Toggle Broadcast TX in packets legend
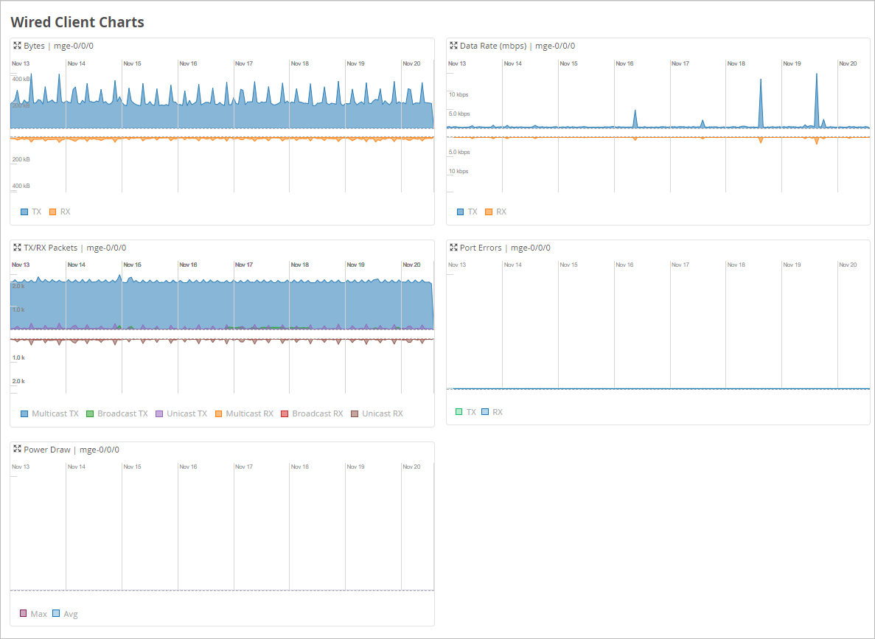 tap(117, 413)
